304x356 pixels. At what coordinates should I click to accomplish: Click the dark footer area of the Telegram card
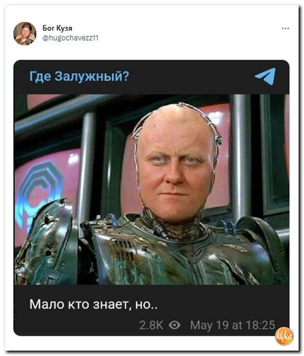pos(152,310)
